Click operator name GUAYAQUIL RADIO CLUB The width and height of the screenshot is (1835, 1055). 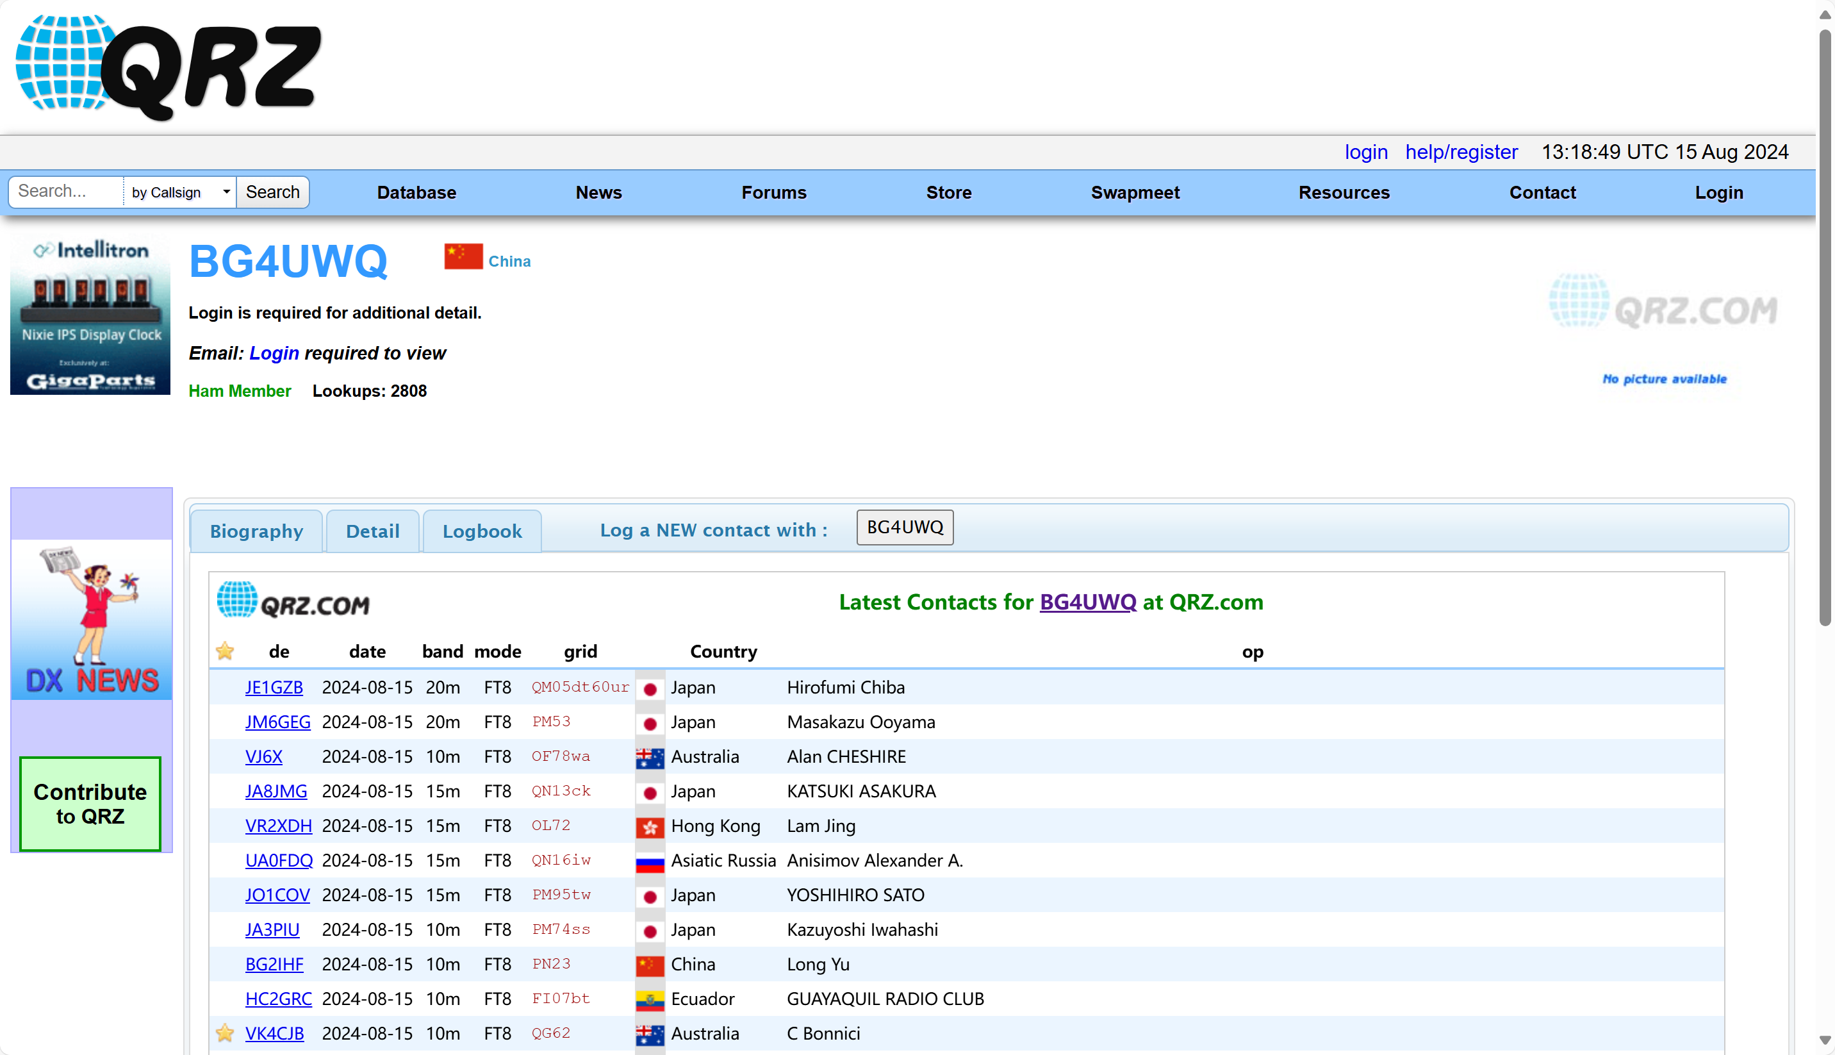(x=885, y=1000)
